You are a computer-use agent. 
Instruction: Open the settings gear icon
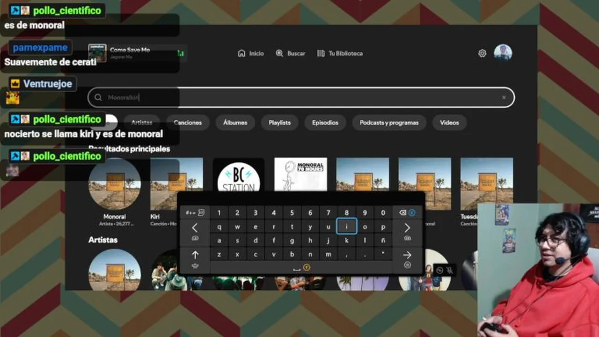(482, 53)
